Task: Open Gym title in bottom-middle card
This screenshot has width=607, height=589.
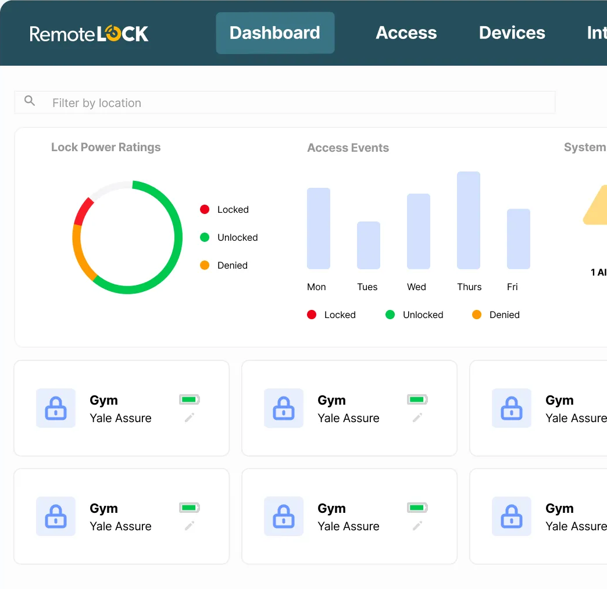Action: pos(332,508)
